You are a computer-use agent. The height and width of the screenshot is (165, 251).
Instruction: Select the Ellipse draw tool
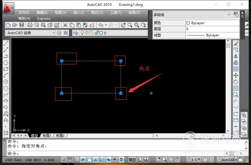[x=6, y=101]
